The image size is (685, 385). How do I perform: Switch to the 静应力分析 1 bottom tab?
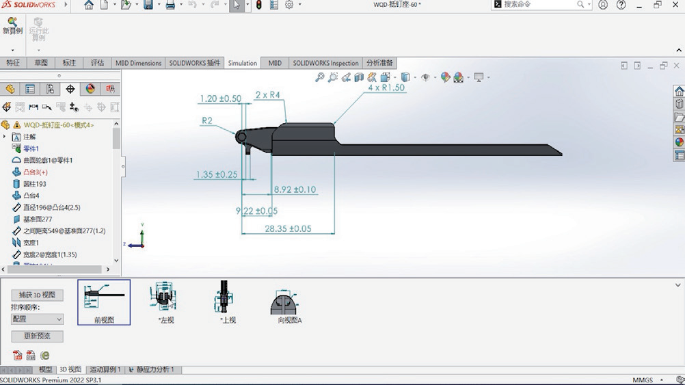(154, 369)
